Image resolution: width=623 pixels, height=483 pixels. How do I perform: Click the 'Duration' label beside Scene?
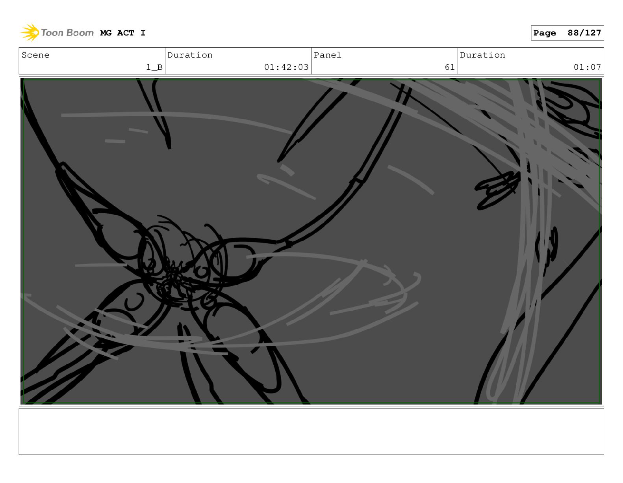pos(190,55)
